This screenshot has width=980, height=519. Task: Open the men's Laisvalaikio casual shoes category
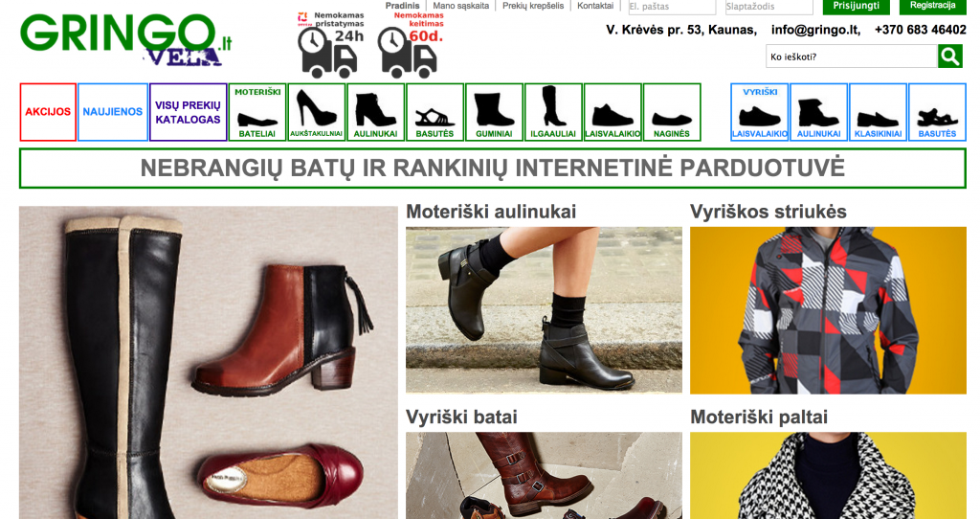point(759,112)
